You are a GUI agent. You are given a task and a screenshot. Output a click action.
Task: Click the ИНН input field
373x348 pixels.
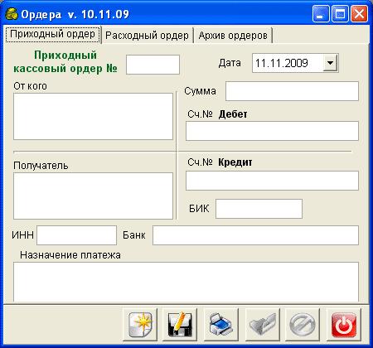[76, 235]
